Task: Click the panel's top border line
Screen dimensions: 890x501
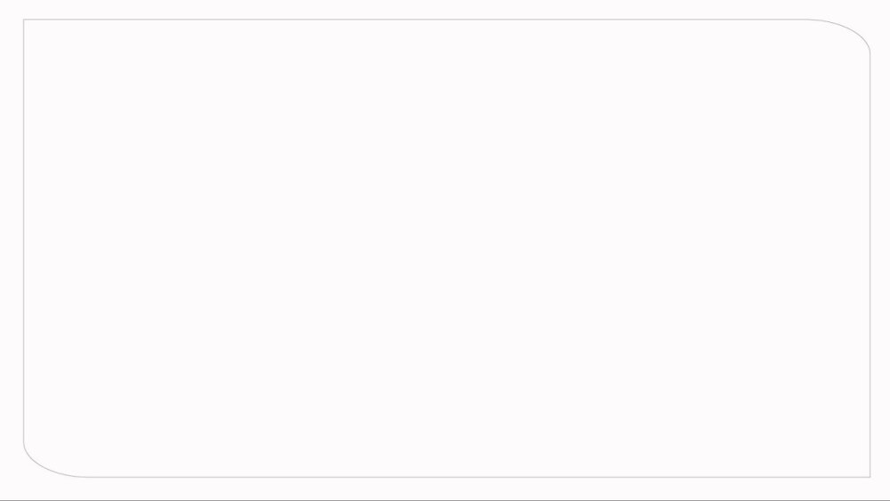Action: (x=415, y=20)
